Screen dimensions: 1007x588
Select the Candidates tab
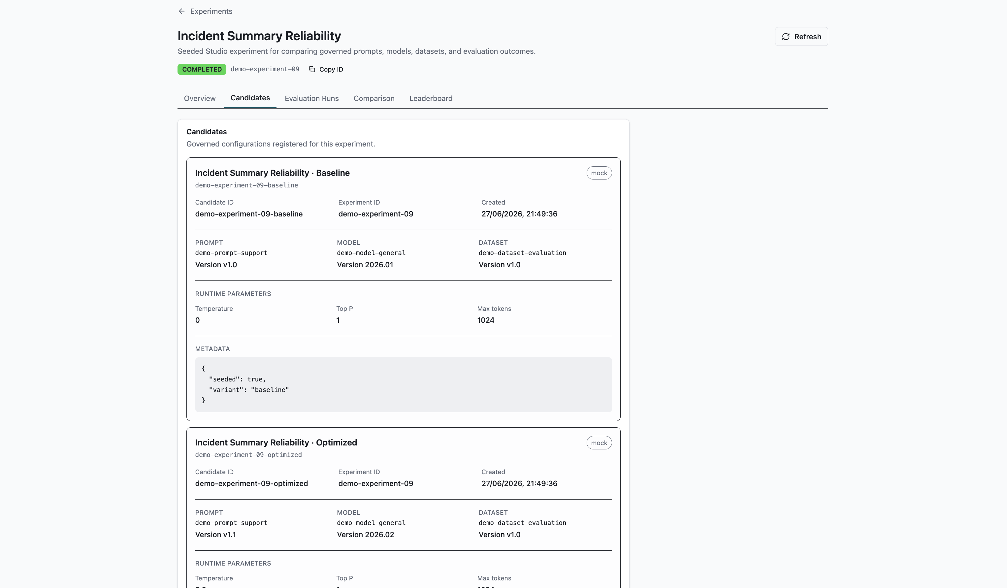coord(250,98)
